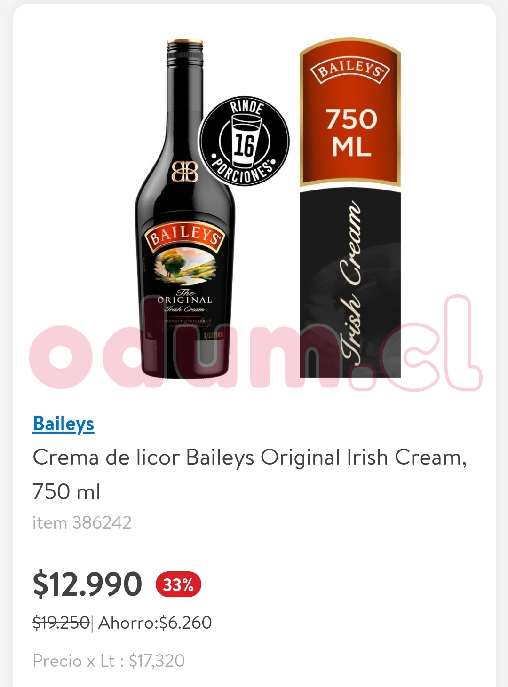Click the 750 ml line of product title
Image resolution: width=508 pixels, height=687 pixels.
point(66,492)
